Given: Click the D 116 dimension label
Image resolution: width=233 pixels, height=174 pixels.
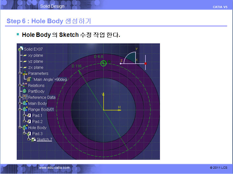Looking at the screenshot, I should (77, 66).
